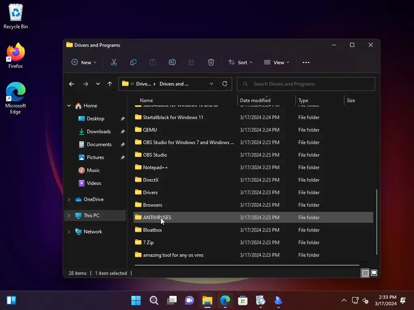414x310 pixels.
Task: Select the QEMU folder
Action: pos(253,130)
